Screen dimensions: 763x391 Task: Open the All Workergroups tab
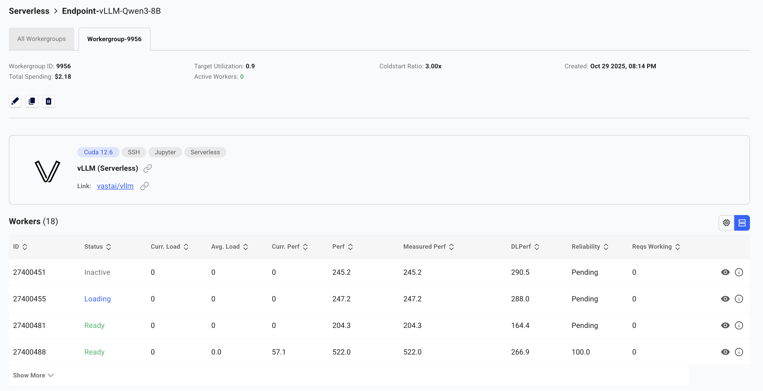[x=41, y=39]
